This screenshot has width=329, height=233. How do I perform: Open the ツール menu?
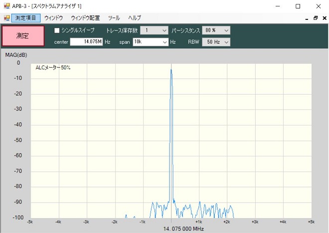pos(114,18)
